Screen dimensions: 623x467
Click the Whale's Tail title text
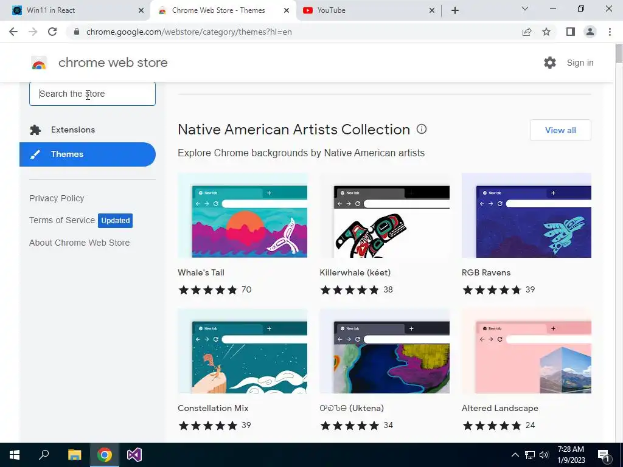[x=201, y=272]
